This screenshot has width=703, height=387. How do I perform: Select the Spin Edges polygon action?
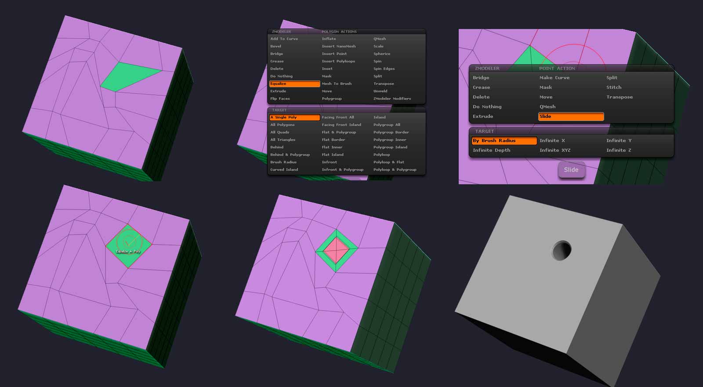[384, 69]
